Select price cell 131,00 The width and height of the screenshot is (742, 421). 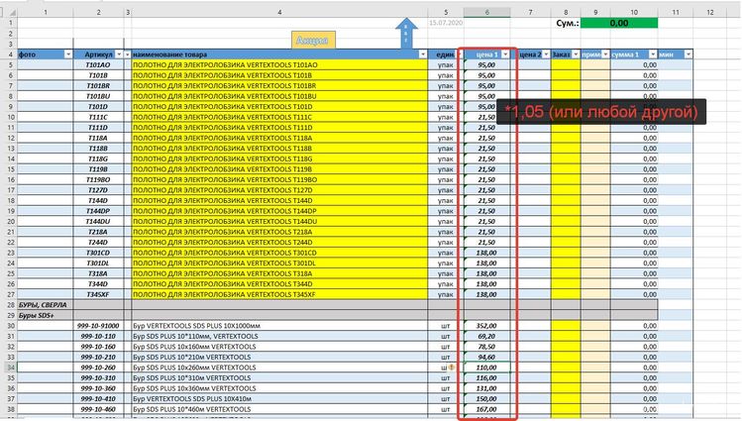click(x=487, y=388)
